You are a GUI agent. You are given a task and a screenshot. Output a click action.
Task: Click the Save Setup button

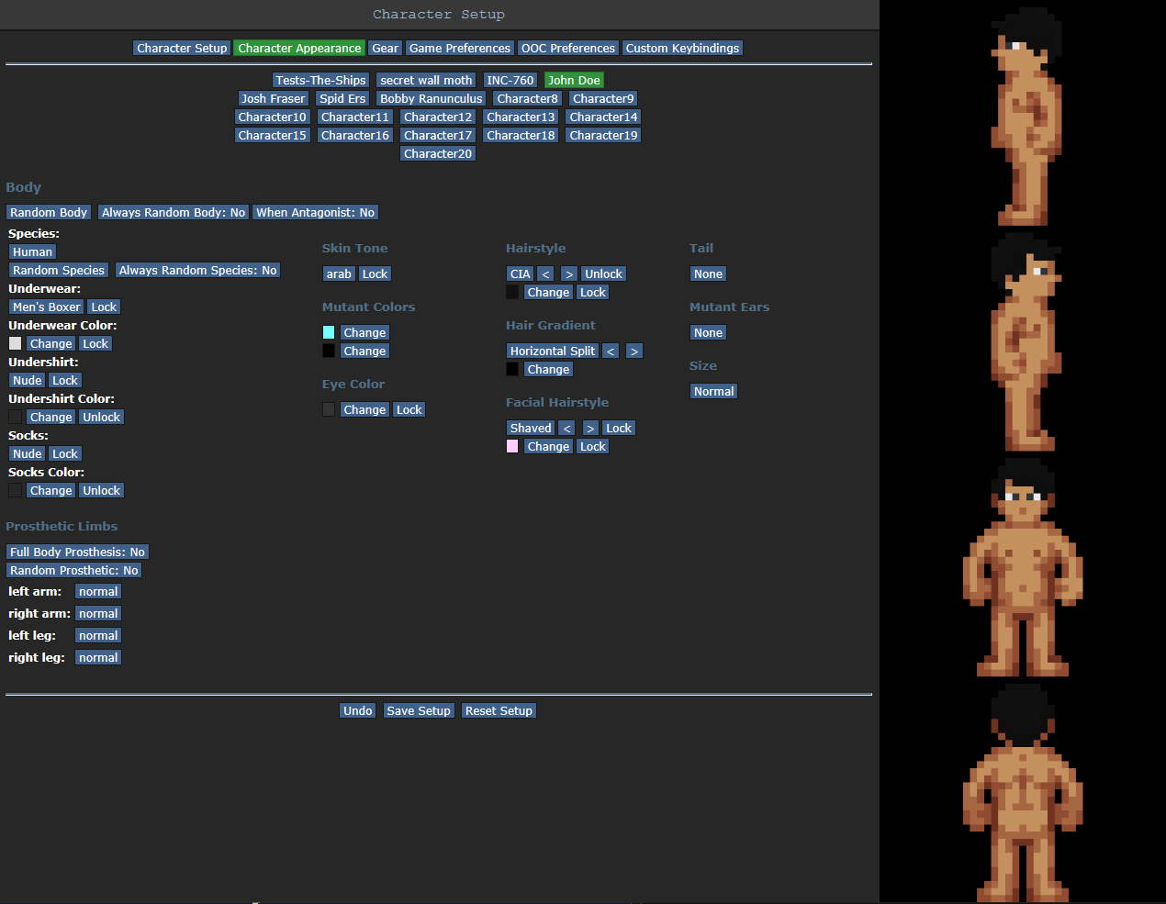pyautogui.click(x=419, y=711)
